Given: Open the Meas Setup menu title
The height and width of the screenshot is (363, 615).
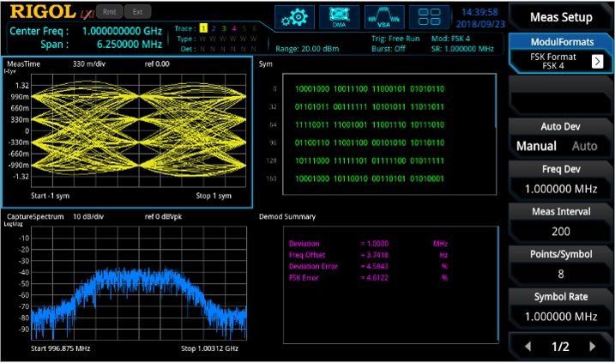Looking at the screenshot, I should (x=561, y=16).
